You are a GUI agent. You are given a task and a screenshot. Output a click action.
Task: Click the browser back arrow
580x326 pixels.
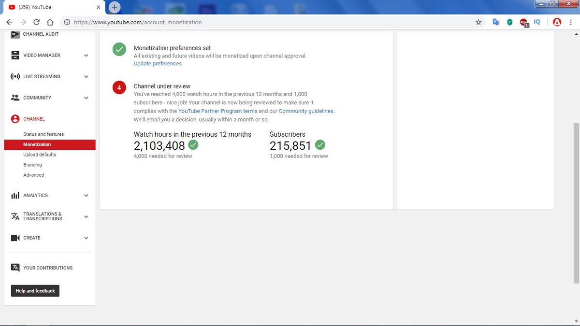tap(9, 22)
